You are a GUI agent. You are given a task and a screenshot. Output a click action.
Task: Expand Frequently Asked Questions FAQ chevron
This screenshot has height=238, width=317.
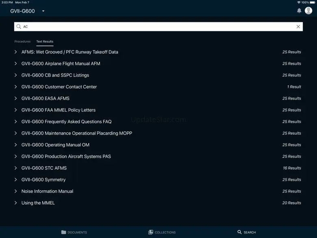(15, 121)
